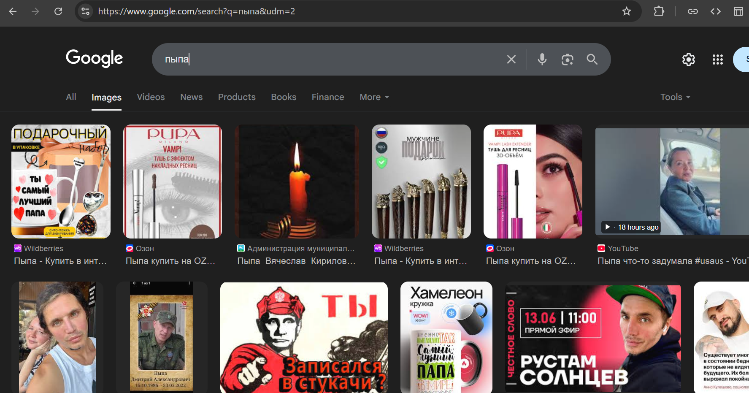
Task: Open the Подарочный набор mug thumbnail
Action: (x=61, y=182)
